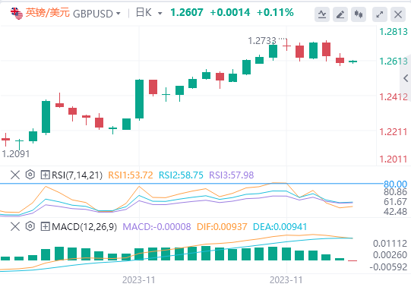The height and width of the screenshot is (287, 411).
Task: Collapse the right side panel chevron
Action: (x=406, y=78)
